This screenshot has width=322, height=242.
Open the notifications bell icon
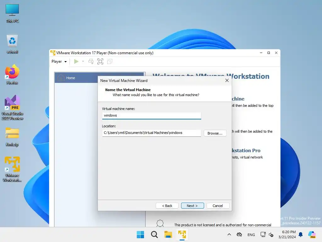point(301,234)
